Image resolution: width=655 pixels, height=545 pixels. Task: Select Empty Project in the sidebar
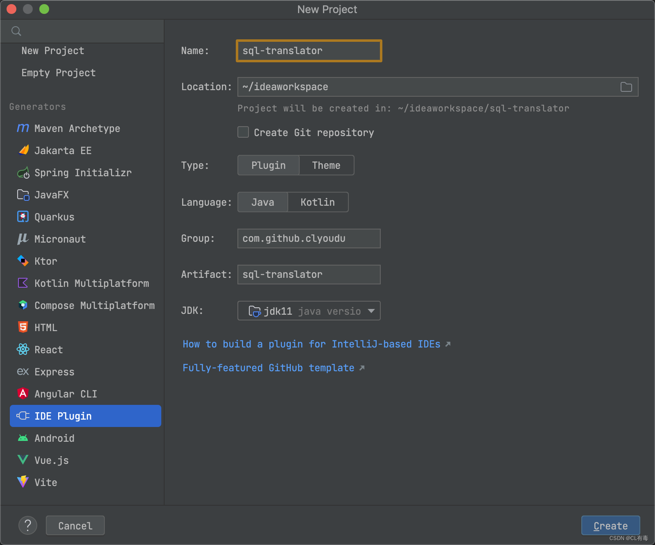[x=59, y=73]
